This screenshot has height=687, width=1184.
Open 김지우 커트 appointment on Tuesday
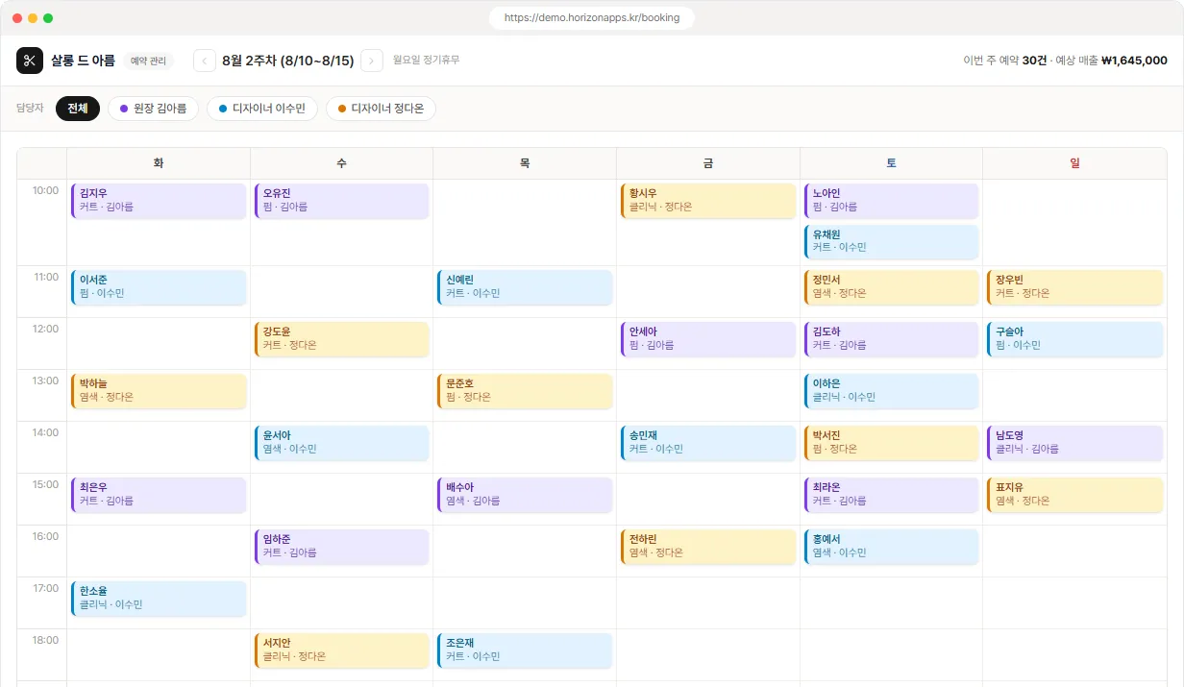[159, 201]
